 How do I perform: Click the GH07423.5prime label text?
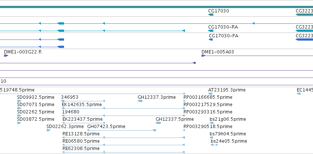point(106,127)
